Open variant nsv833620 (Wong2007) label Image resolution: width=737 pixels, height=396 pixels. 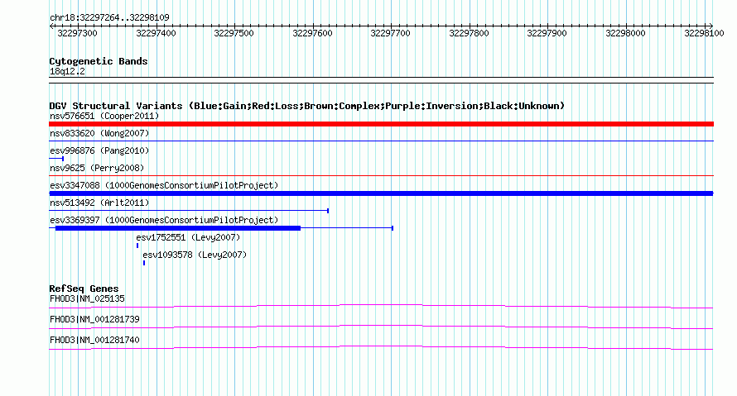point(99,133)
